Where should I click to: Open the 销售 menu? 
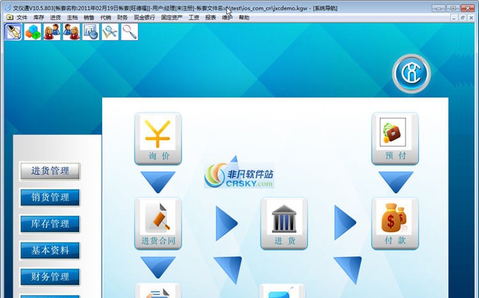89,17
